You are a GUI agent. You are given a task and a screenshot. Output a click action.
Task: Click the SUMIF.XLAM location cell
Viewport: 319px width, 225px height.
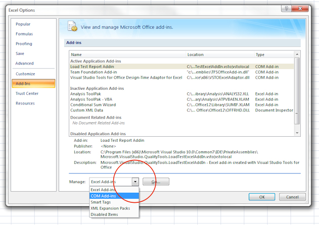218,105
